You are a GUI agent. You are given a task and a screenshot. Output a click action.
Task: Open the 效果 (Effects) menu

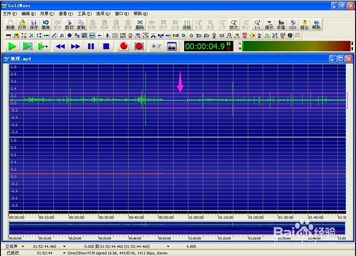coord(47,14)
